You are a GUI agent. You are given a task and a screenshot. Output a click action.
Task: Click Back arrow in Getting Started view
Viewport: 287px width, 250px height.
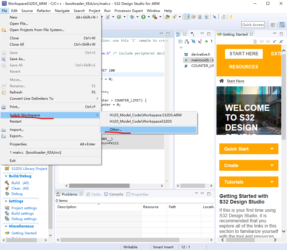click(x=262, y=41)
